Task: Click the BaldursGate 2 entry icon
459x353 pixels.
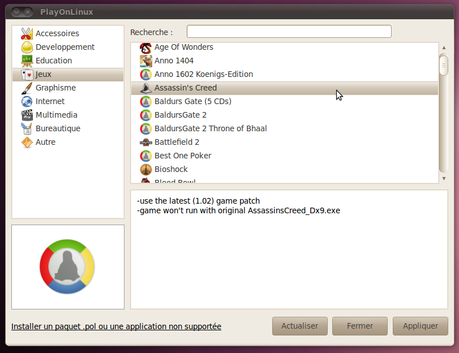Action: coord(146,115)
